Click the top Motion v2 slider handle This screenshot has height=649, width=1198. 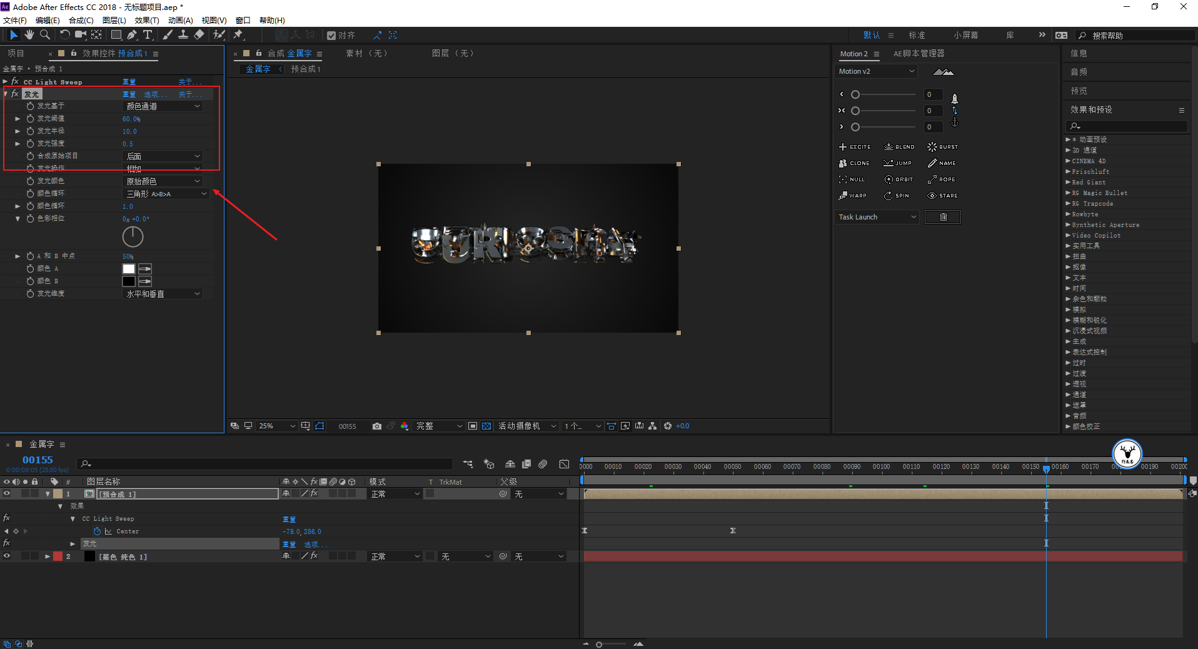point(855,94)
